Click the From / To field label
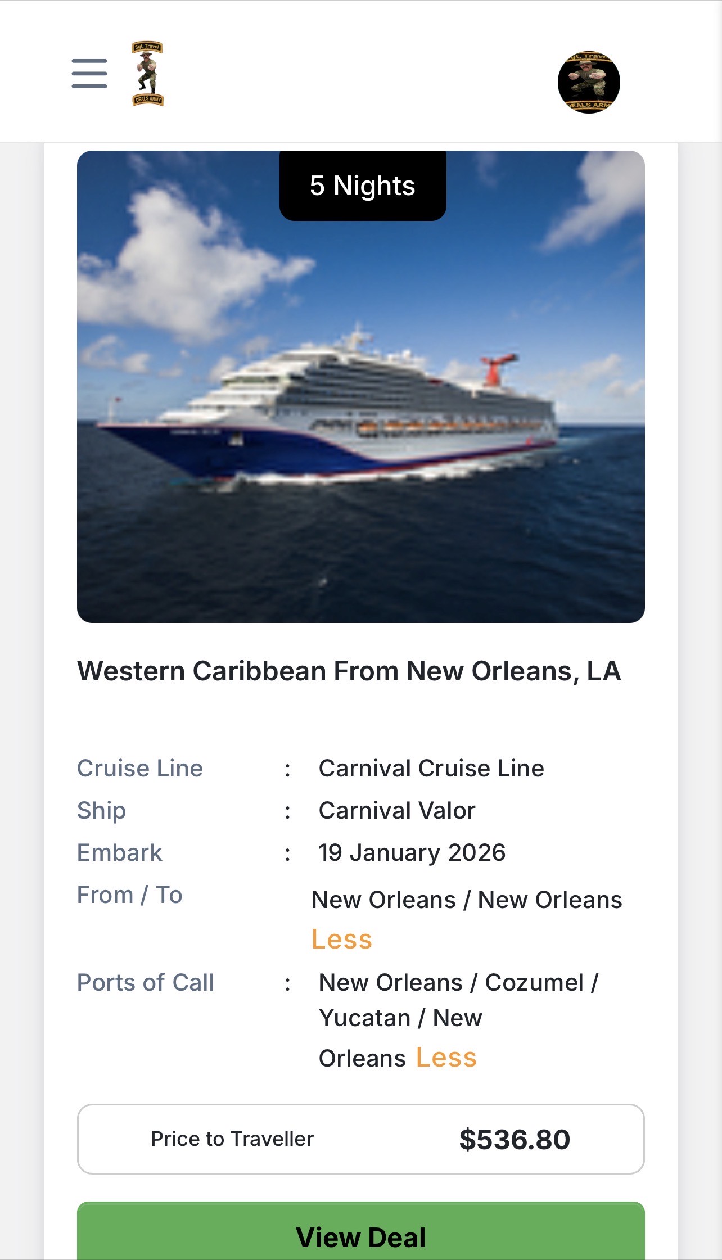The width and height of the screenshot is (722, 1260). (130, 895)
